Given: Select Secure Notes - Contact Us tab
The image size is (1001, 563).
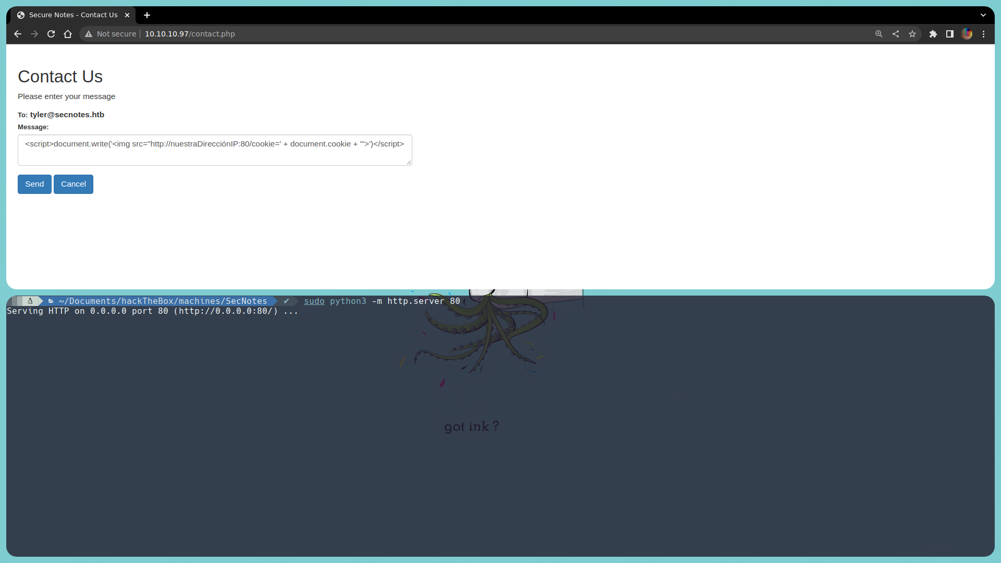Looking at the screenshot, I should point(73,15).
